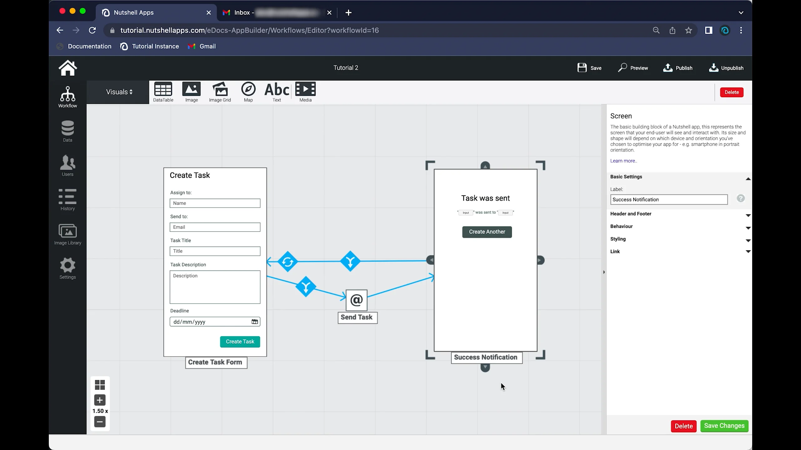Select the Image visual component
This screenshot has height=450, width=801.
191,92
